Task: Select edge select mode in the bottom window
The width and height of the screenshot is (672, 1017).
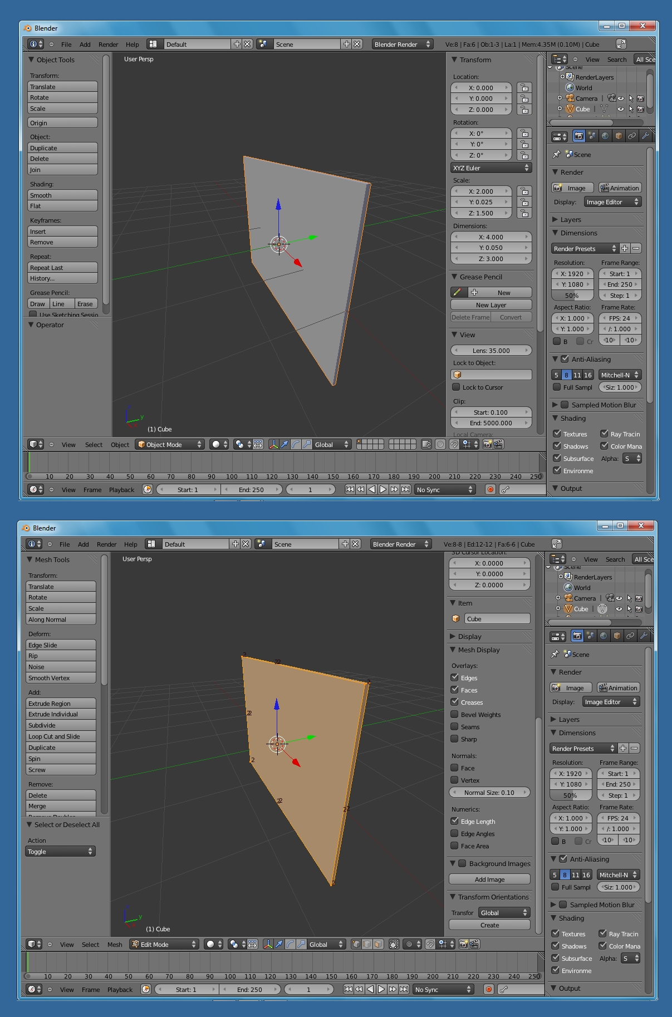Action: click(x=367, y=944)
